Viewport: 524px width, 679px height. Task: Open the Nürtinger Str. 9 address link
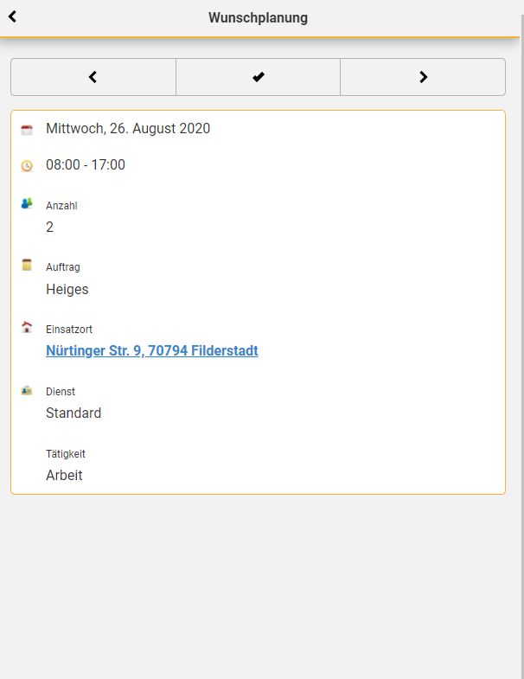(x=152, y=350)
